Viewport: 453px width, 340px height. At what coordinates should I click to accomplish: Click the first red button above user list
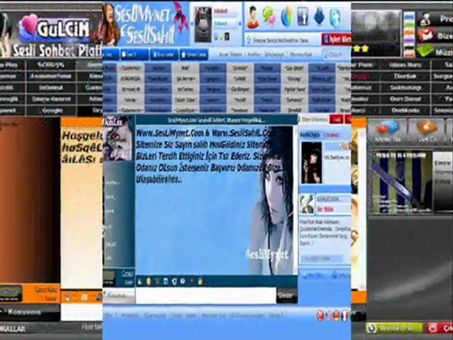[336, 119]
